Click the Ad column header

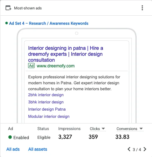tap(11, 129)
